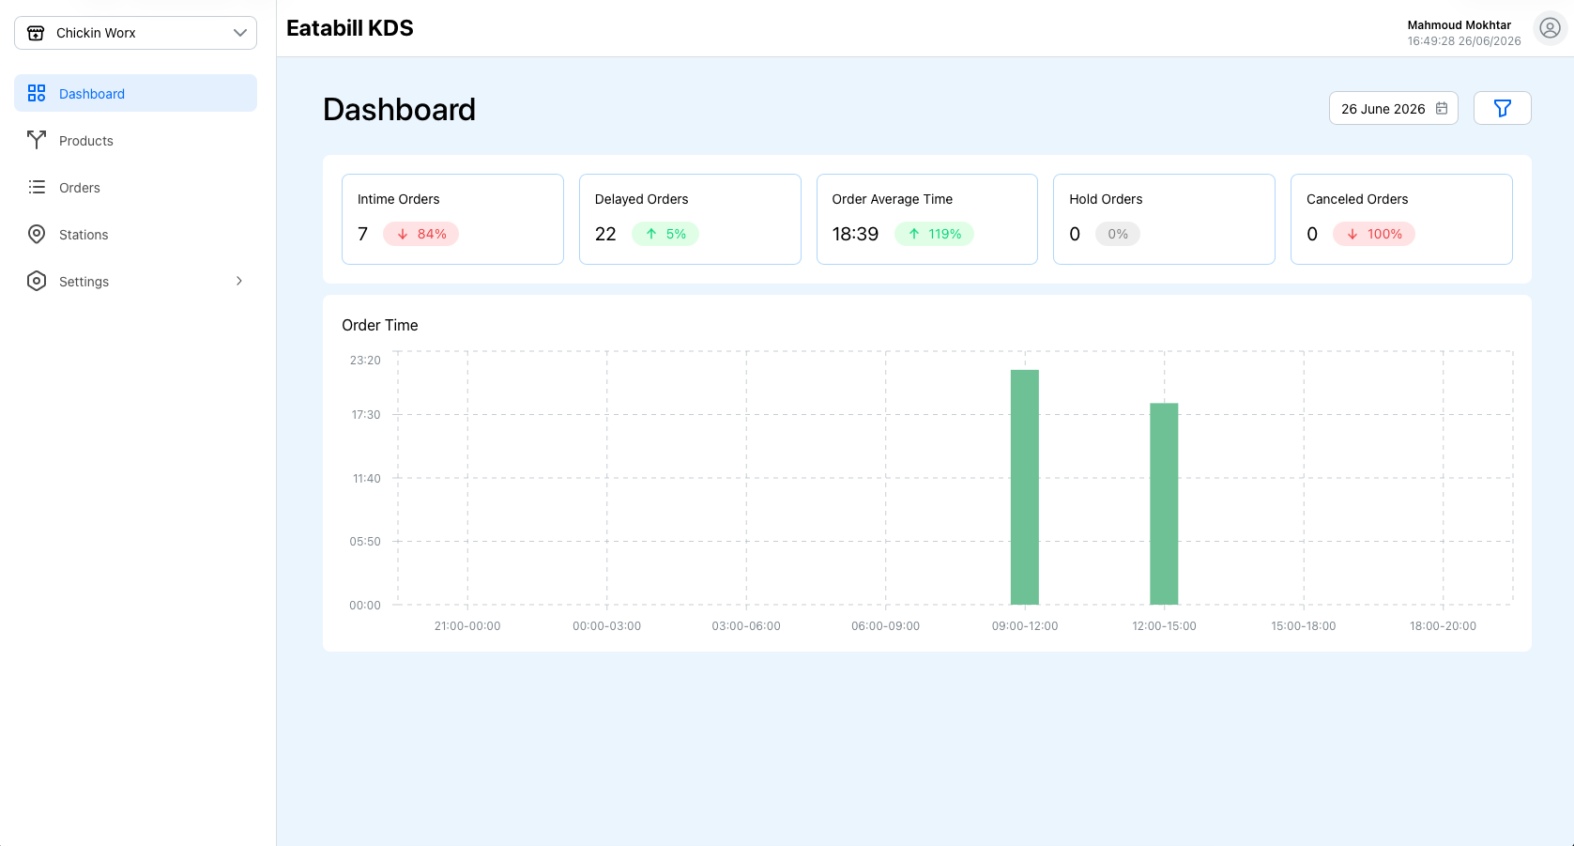This screenshot has width=1574, height=846.
Task: Click the 11:40 y-axis label
Action: coord(367,479)
